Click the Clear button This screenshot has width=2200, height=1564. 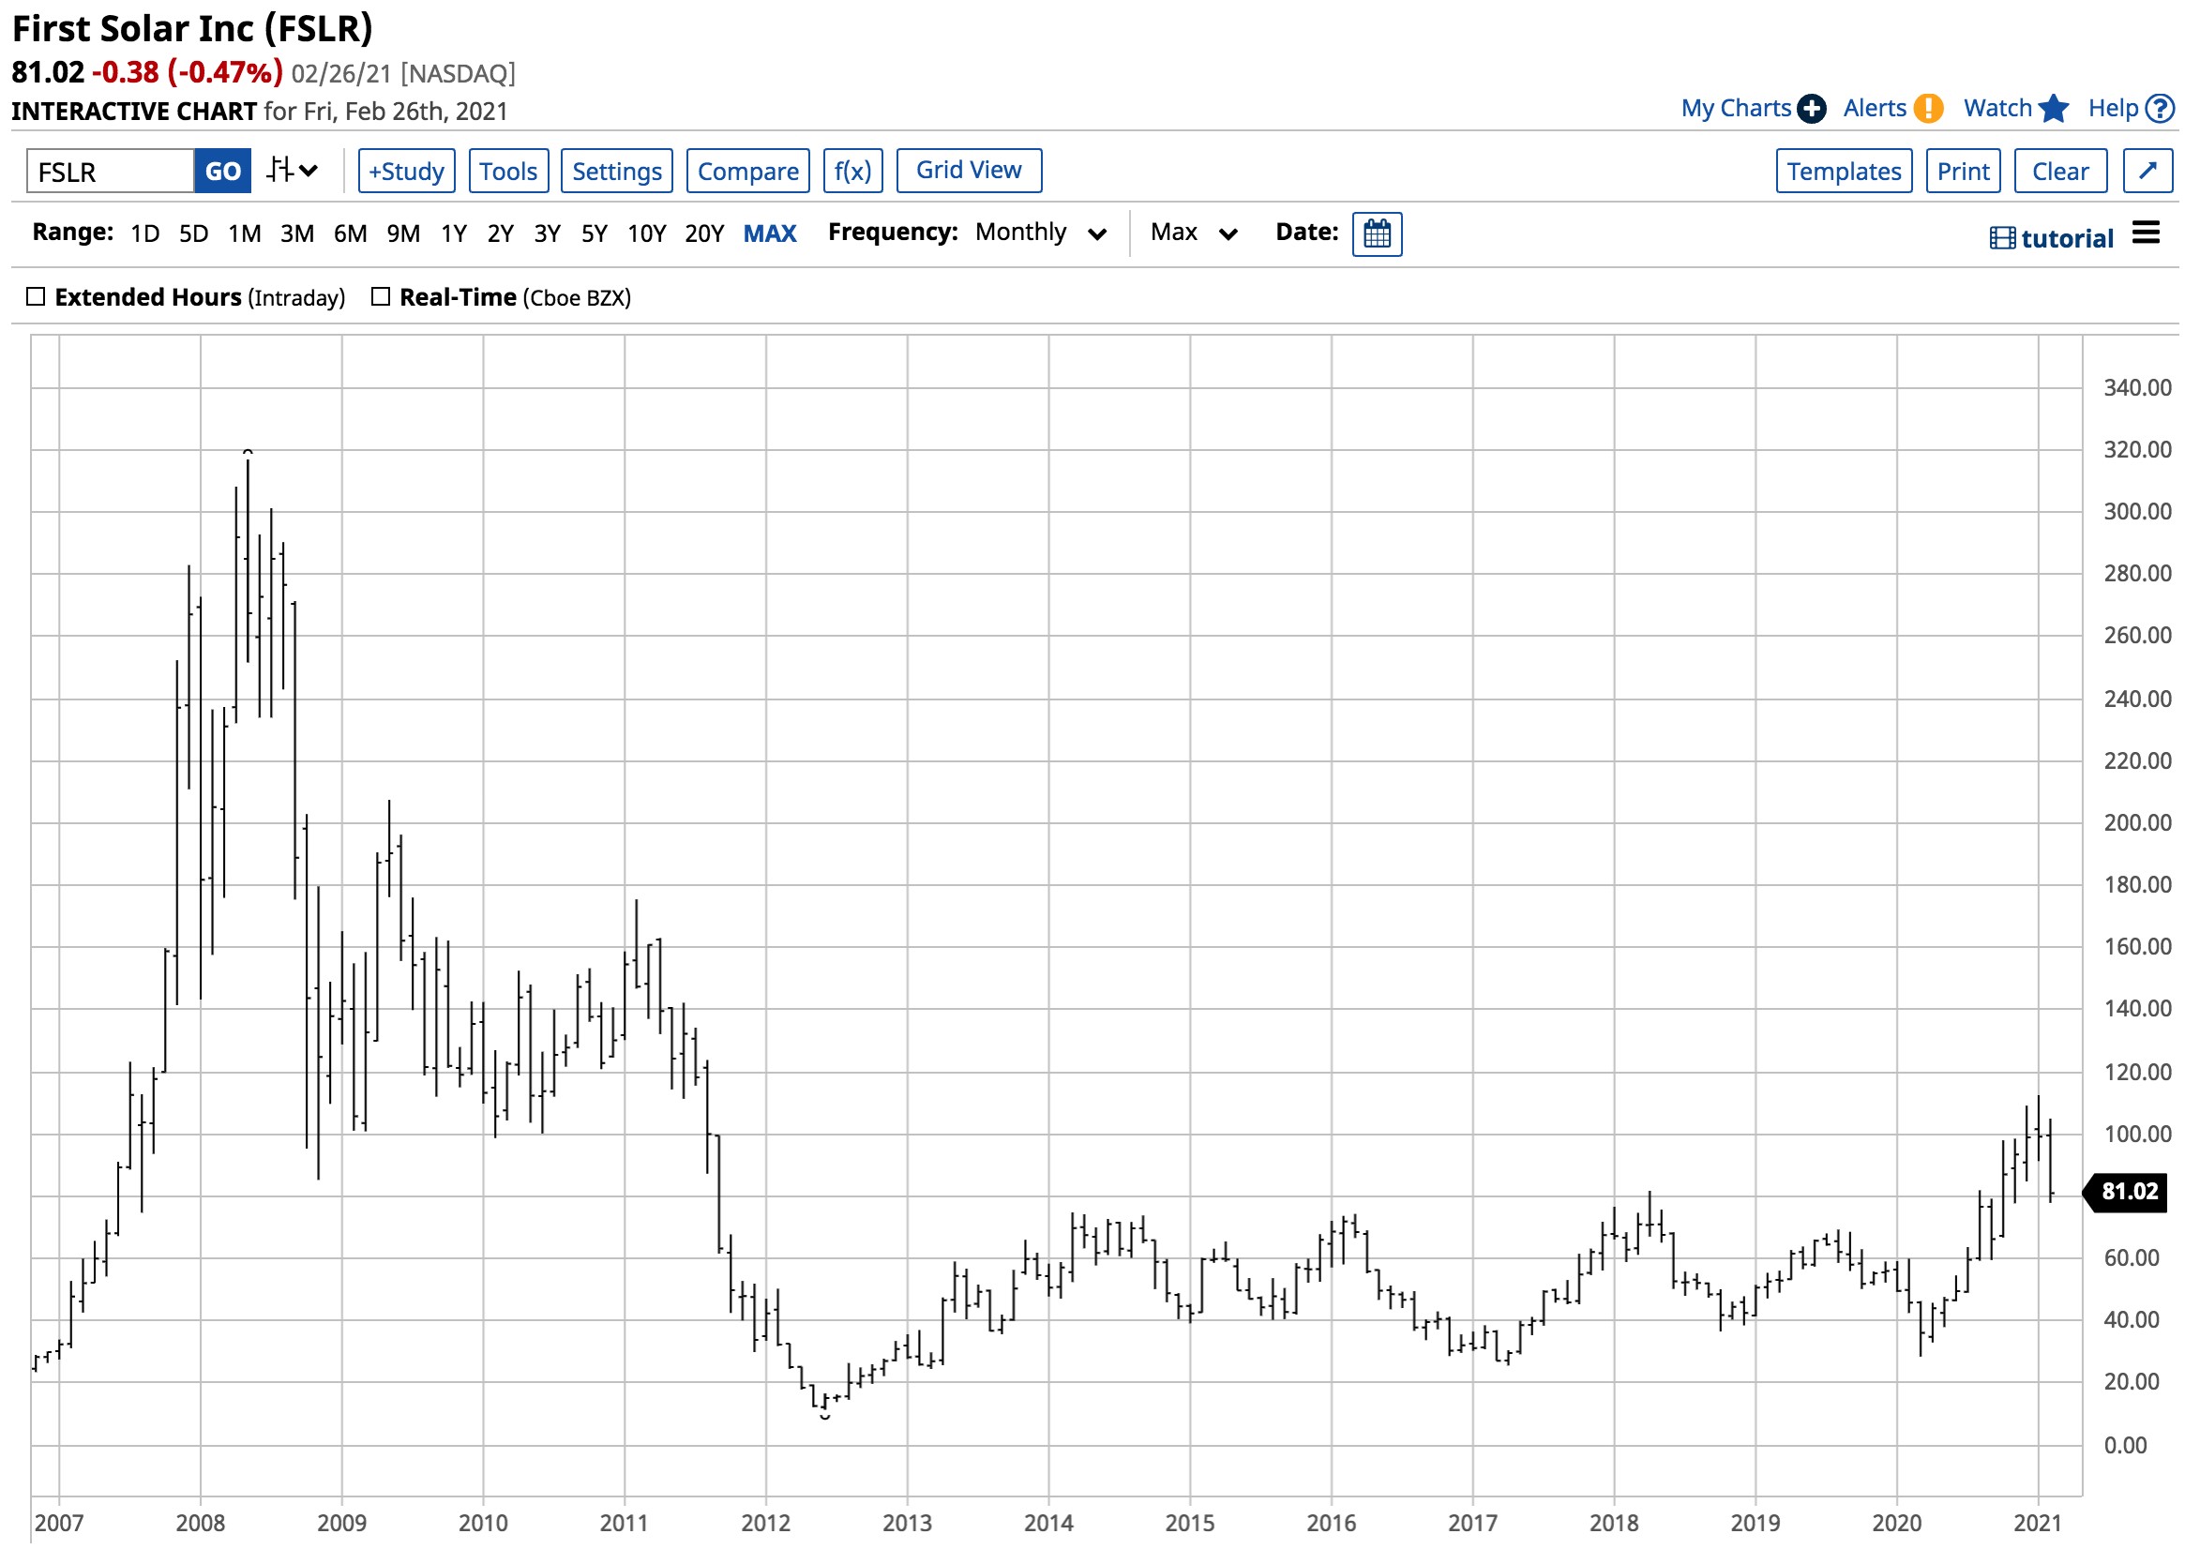click(x=2060, y=172)
